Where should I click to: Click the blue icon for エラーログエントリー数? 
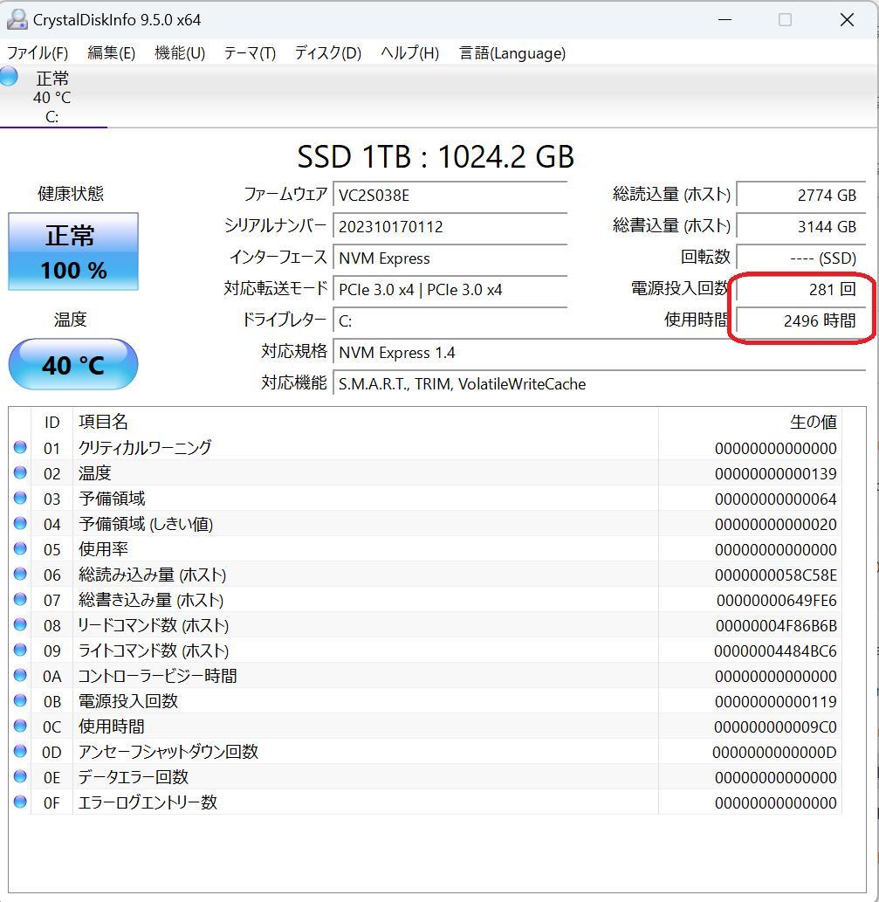20,802
